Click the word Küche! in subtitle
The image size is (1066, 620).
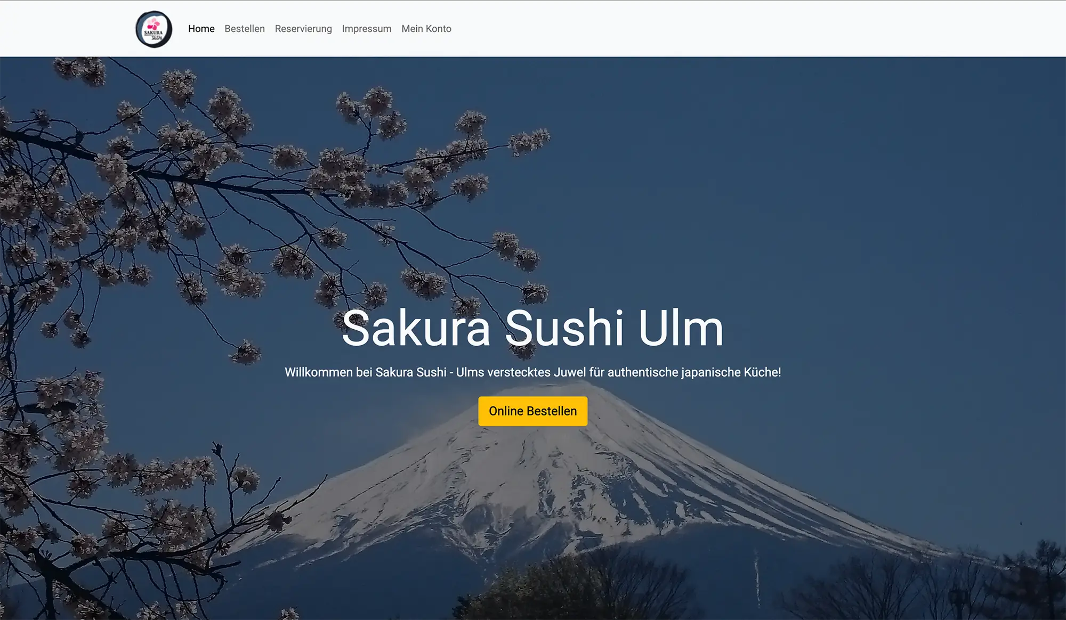(762, 372)
